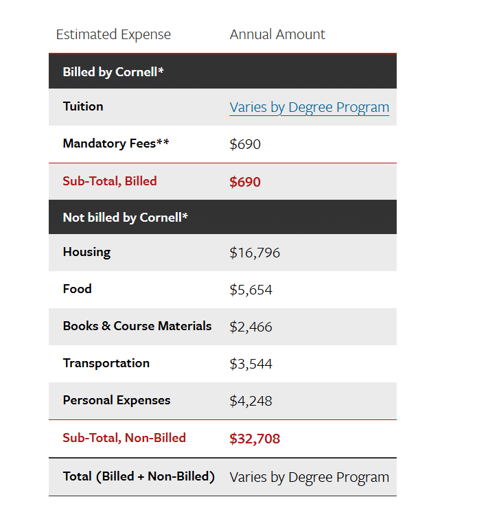Select the Sub-Total, Billed label

(110, 181)
